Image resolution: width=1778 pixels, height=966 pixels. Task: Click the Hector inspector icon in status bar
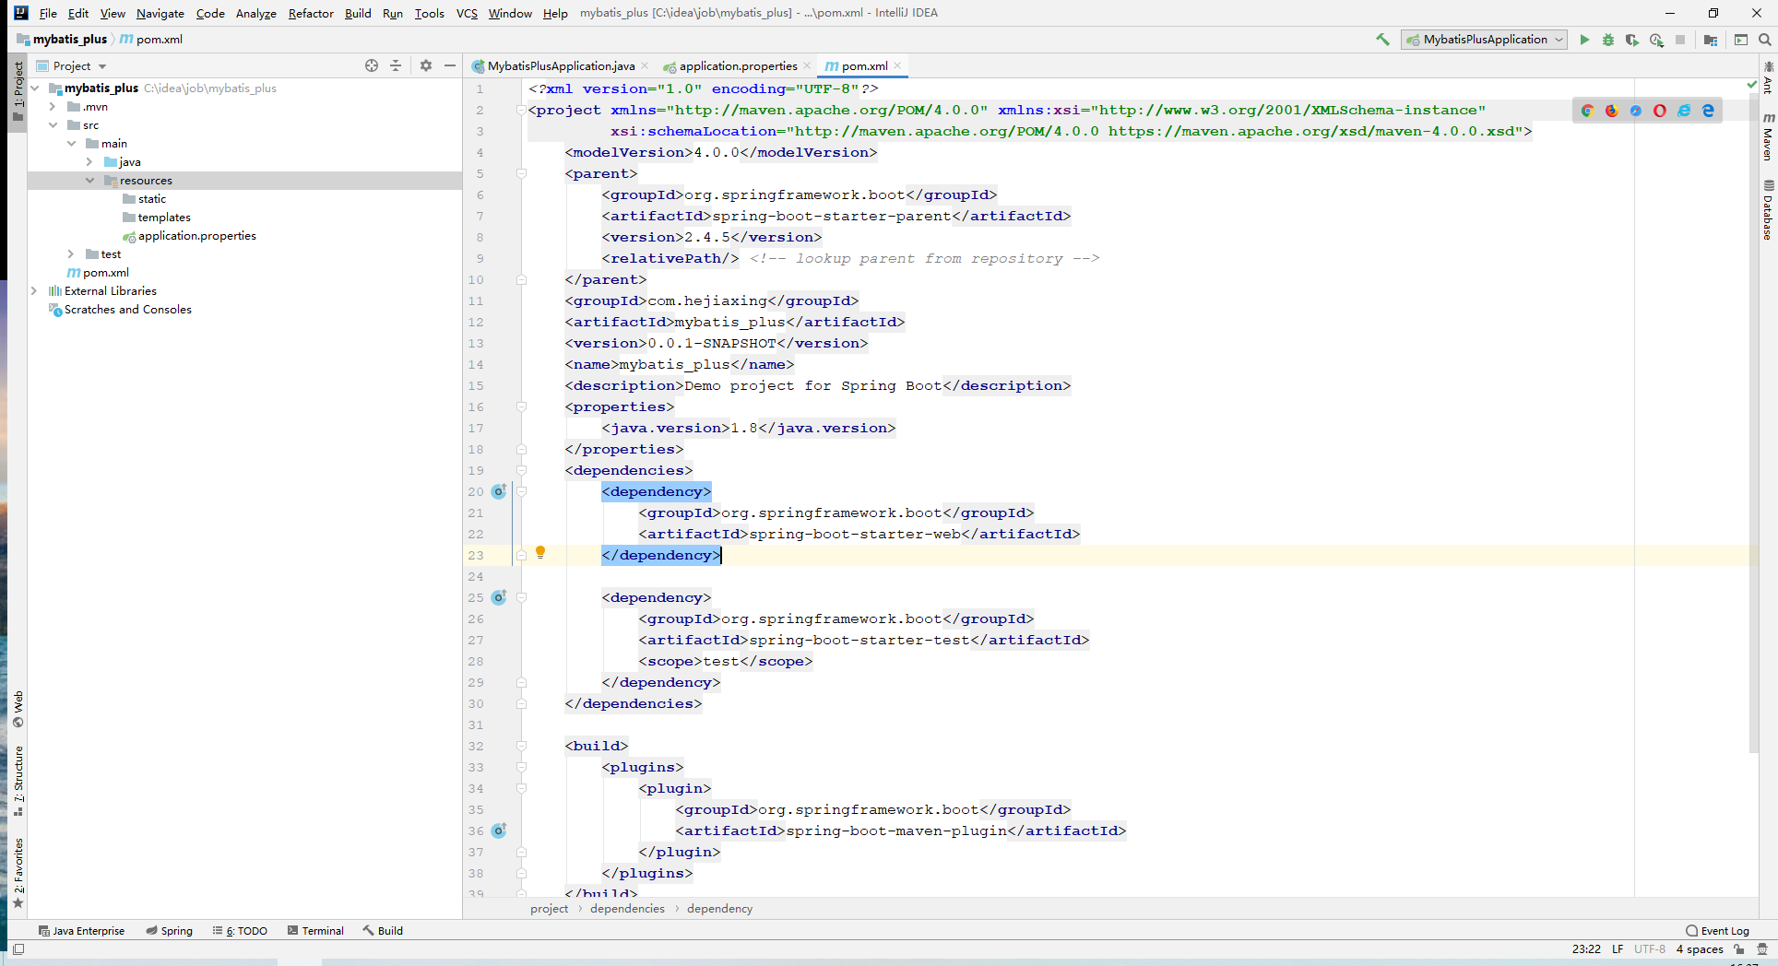click(1762, 949)
